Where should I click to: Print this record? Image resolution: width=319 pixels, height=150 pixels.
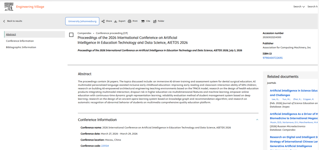tap(133, 21)
